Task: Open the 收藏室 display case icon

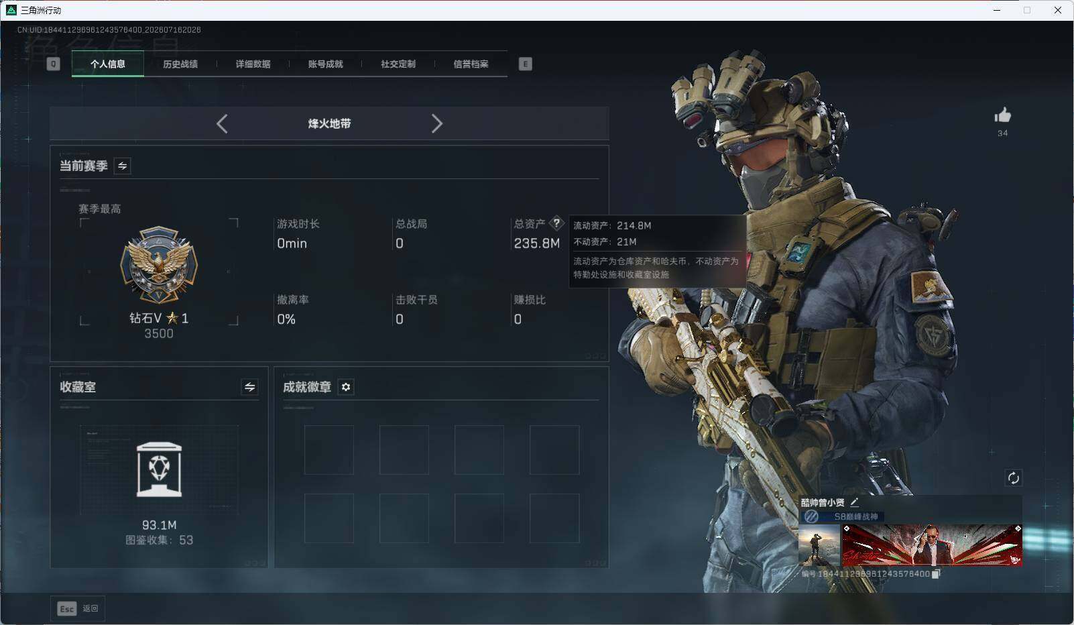Action: click(159, 469)
